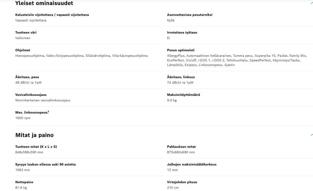The width and height of the screenshot is (313, 191).
Task: Click the Tuotteen väri label
Action: [x=26, y=33]
